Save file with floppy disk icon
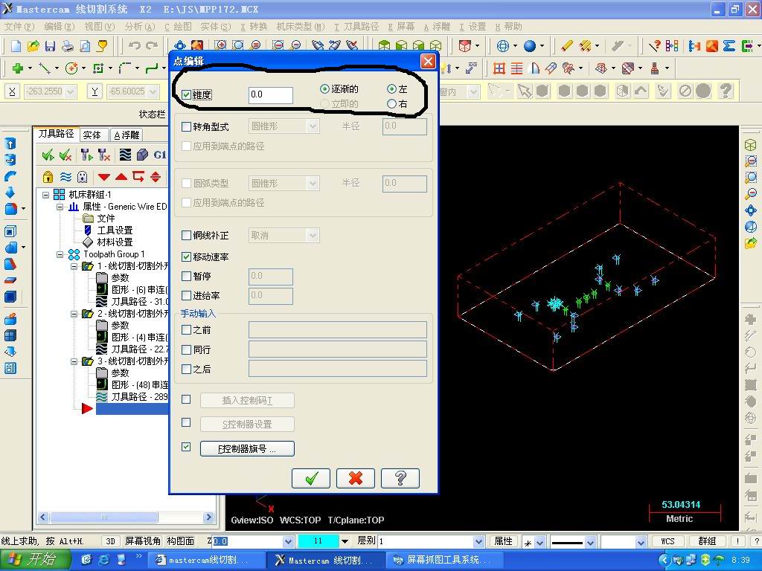Viewport: 762px width, 571px height. (x=50, y=46)
